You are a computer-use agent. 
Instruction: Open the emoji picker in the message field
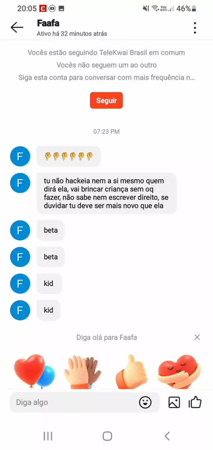click(x=145, y=403)
